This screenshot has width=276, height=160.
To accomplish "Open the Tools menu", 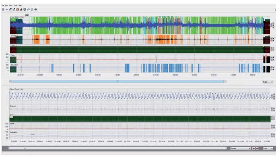I will click(x=15, y=6).
